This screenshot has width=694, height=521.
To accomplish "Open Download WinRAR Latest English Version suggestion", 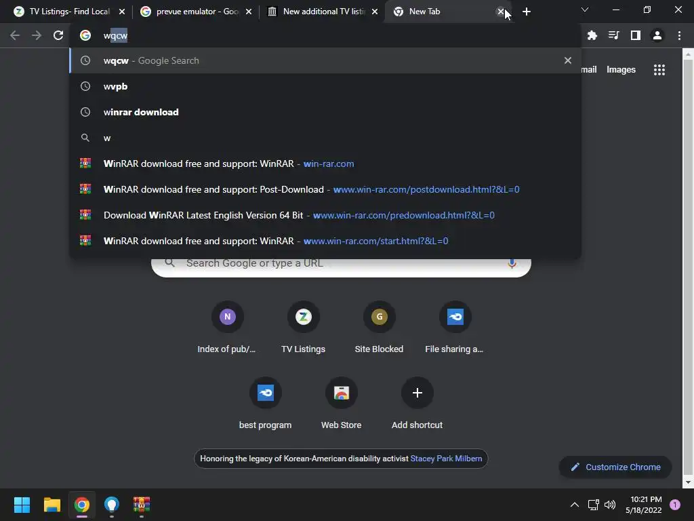I will click(325, 215).
